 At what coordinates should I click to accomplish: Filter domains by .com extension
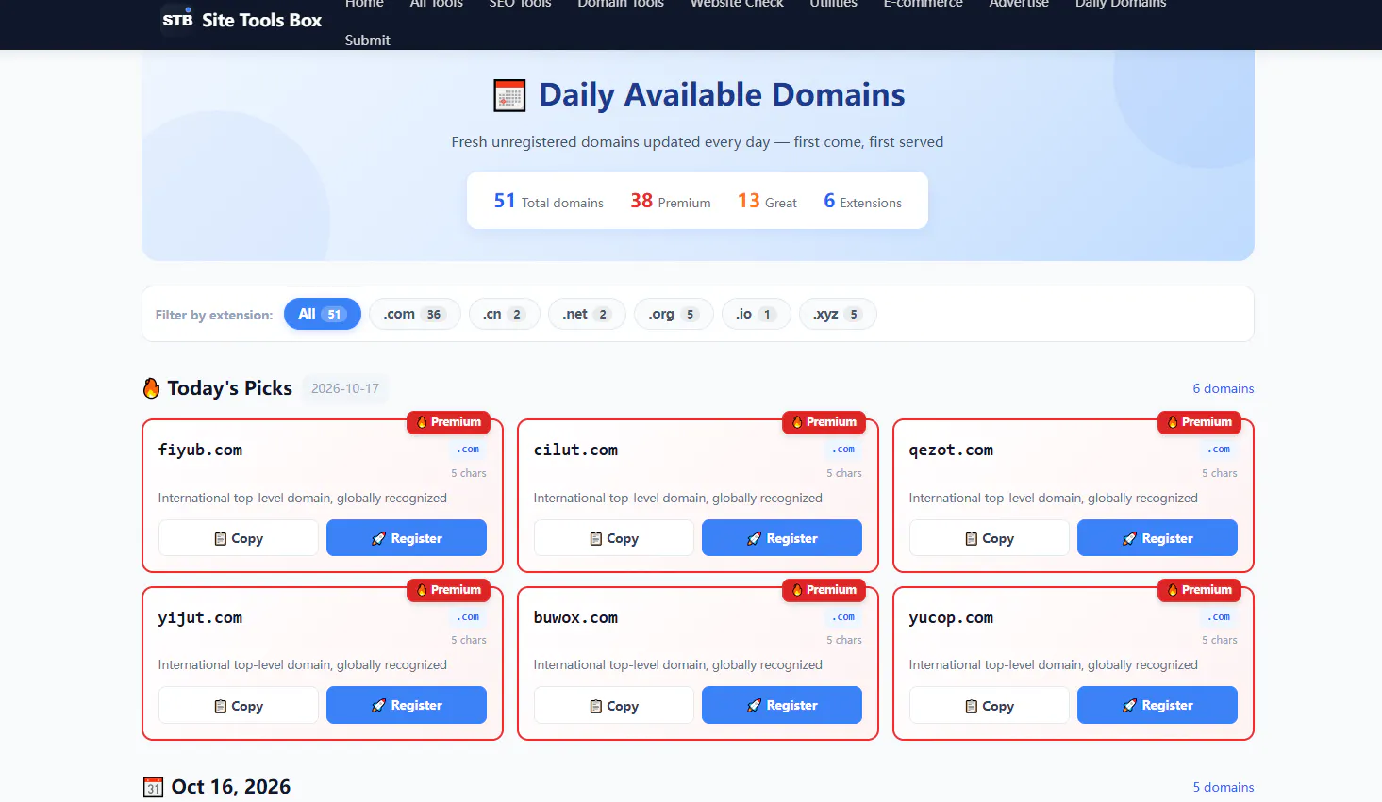(x=414, y=314)
